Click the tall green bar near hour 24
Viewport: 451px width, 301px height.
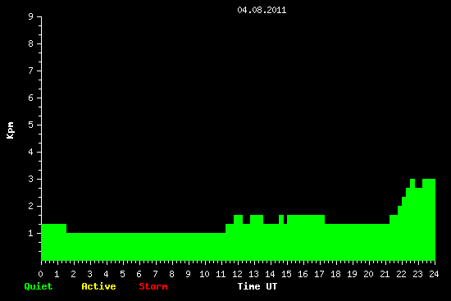[x=429, y=220]
